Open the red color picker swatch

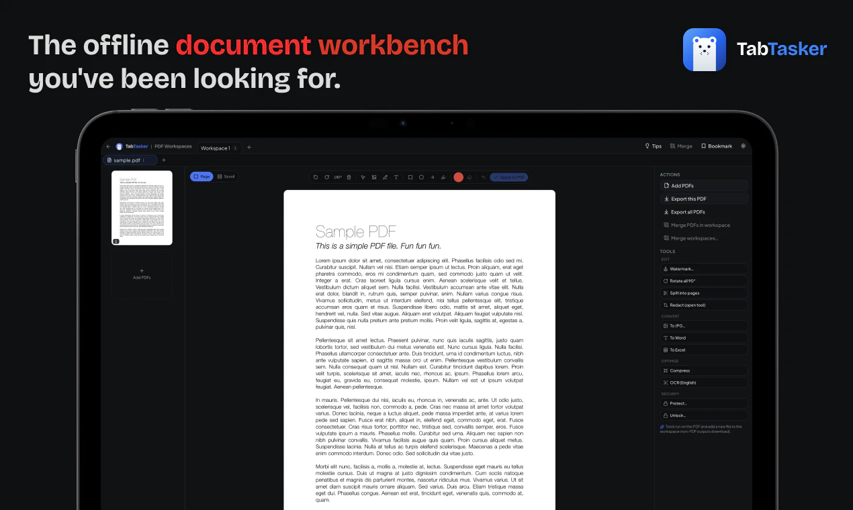tap(459, 177)
